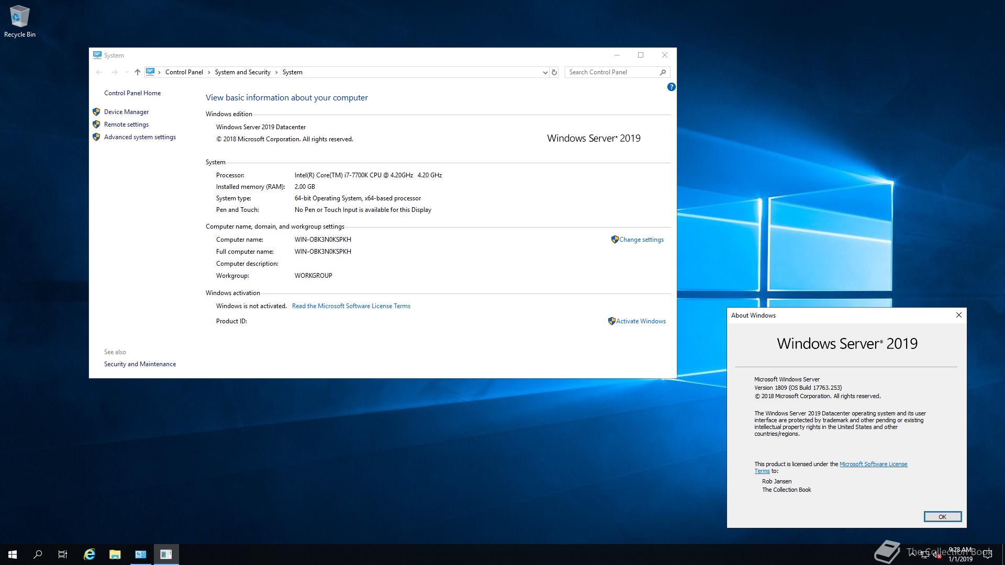Open Remote settings link
This screenshot has height=565, width=1005.
126,125
